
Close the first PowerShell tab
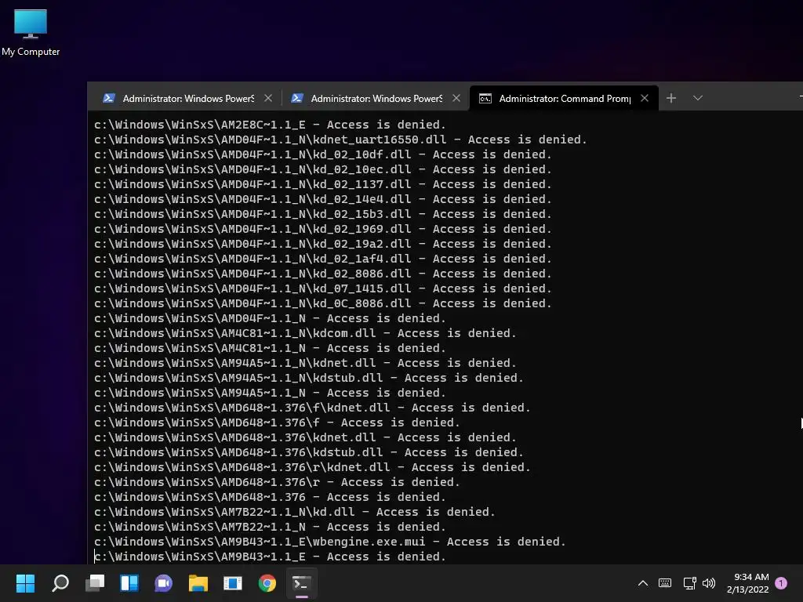click(x=268, y=98)
